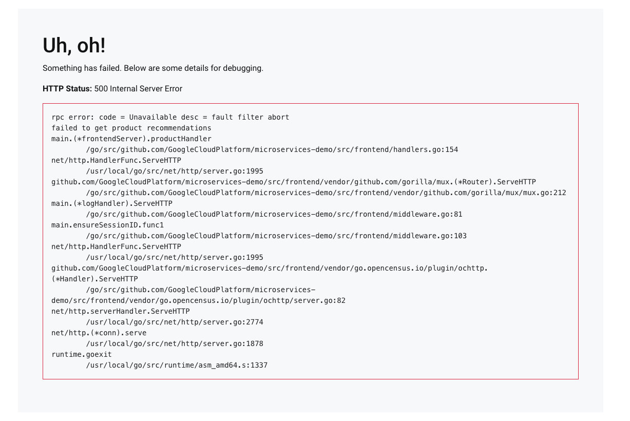Image resolution: width=630 pixels, height=421 pixels.
Task: Click "failed to get product recommendations" line
Action: (x=131, y=128)
